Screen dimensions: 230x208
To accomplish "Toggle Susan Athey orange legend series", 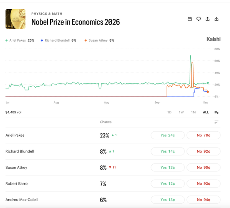I will click(x=99, y=40).
